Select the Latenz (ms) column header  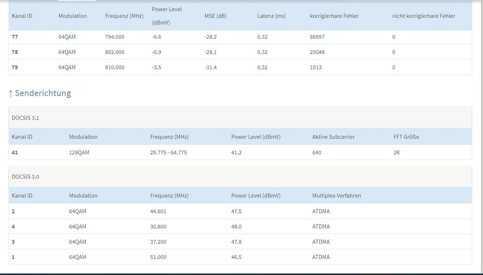pyautogui.click(x=271, y=16)
